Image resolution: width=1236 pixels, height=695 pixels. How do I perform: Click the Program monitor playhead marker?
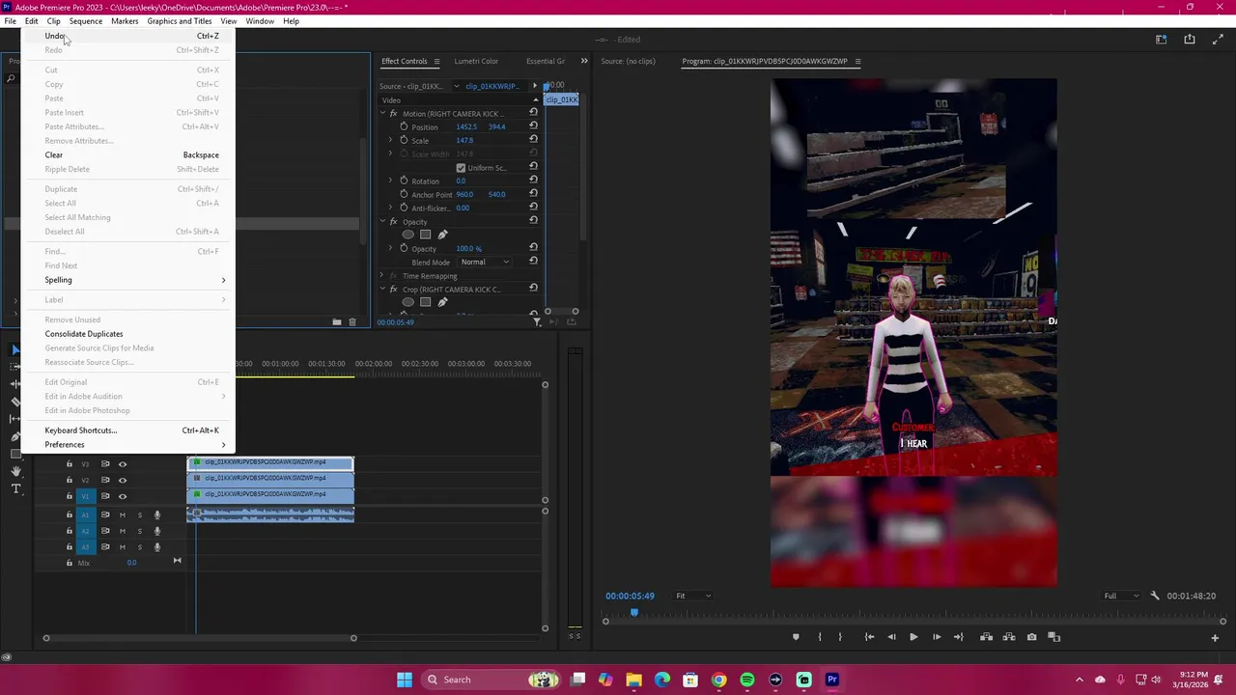(634, 612)
